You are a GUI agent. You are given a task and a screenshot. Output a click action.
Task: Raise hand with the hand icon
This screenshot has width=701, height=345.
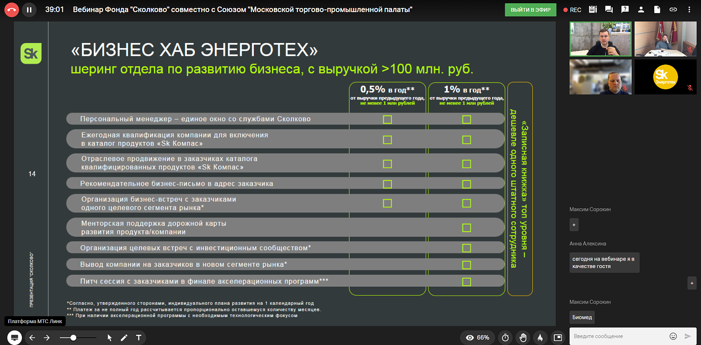point(523,338)
